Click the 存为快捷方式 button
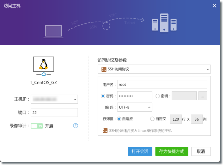The width and height of the screenshot is (223, 165). point(171,151)
